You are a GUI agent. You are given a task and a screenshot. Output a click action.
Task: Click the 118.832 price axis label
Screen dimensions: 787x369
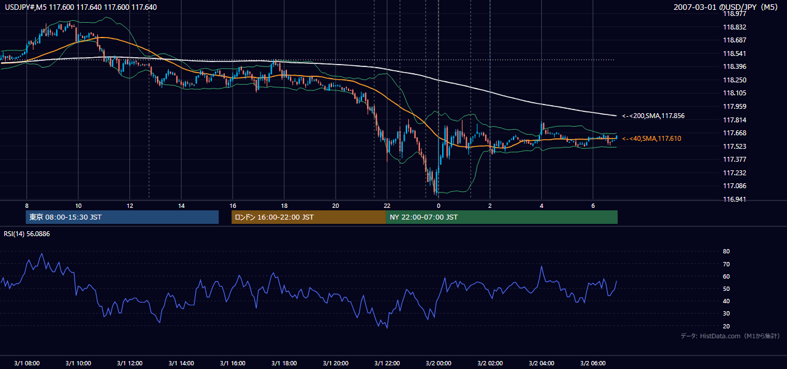735,27
